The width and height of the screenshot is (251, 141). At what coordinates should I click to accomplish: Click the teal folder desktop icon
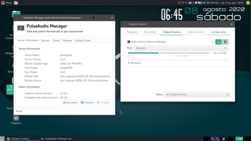[x=16, y=14]
